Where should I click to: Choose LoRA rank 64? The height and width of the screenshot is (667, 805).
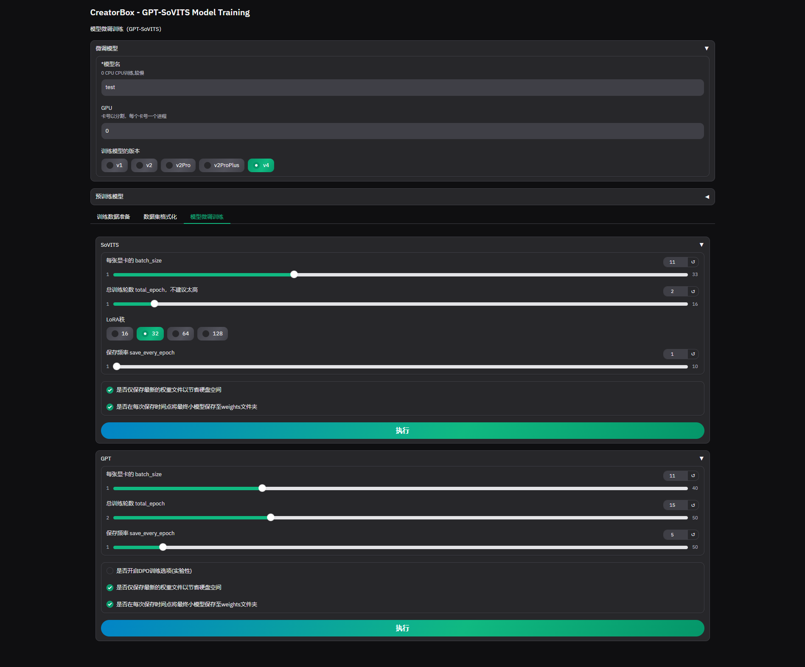(x=181, y=334)
